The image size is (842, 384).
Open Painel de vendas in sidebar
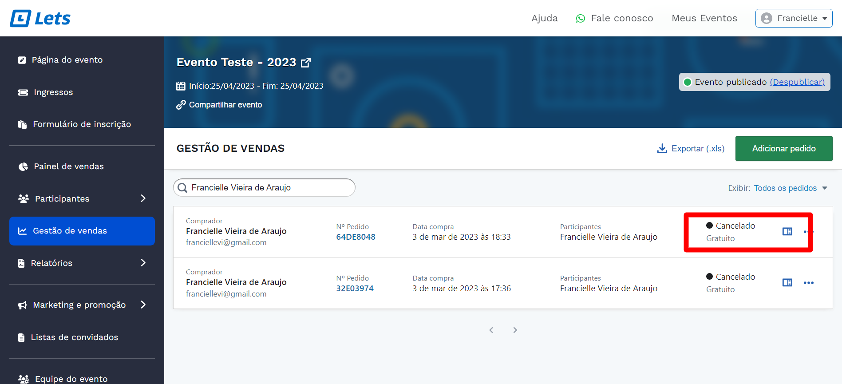69,166
